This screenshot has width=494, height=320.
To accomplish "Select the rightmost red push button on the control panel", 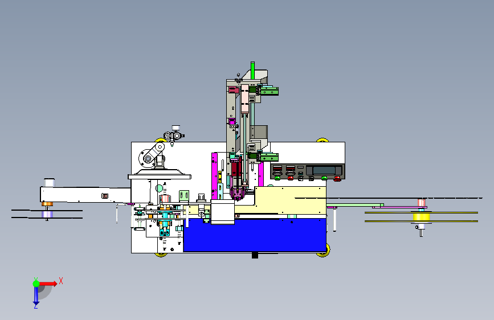I will (337, 178).
